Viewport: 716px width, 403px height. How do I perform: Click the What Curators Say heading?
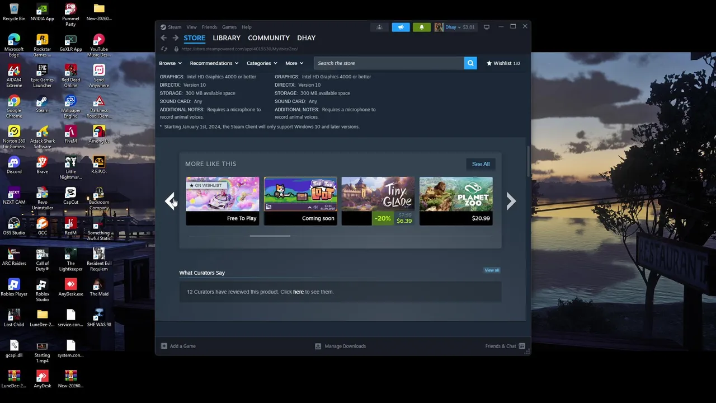click(x=202, y=273)
